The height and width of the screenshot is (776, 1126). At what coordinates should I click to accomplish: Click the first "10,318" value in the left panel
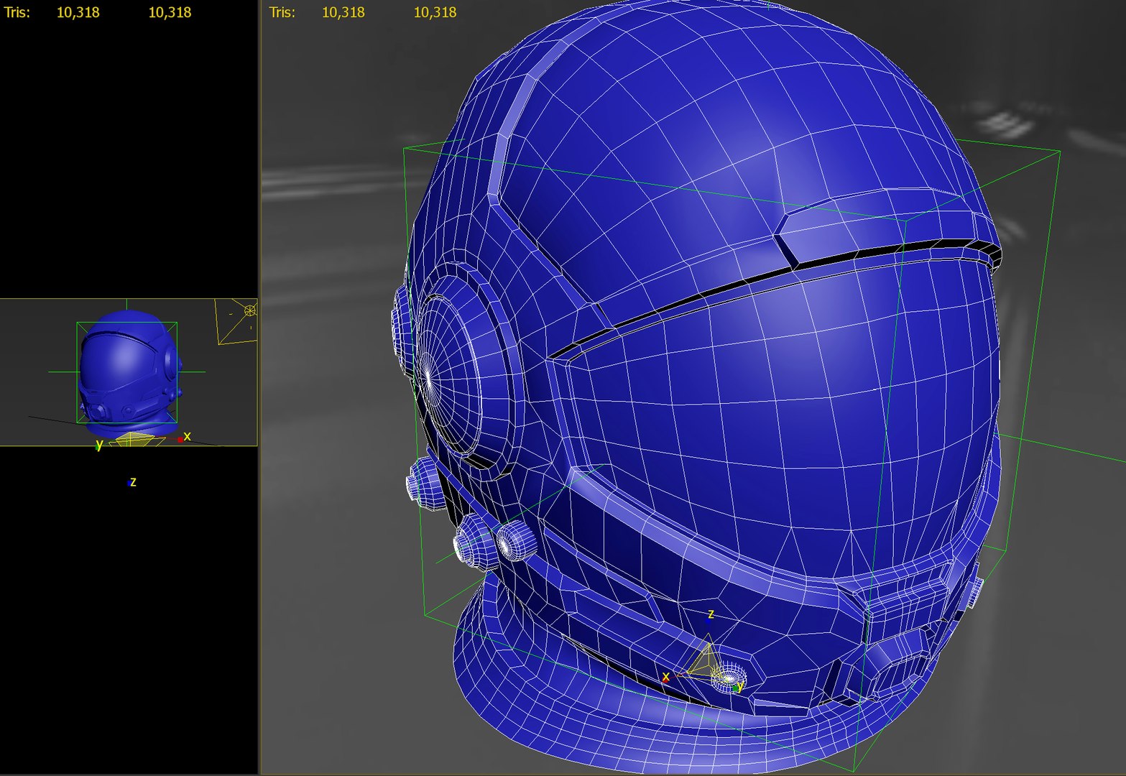click(78, 12)
